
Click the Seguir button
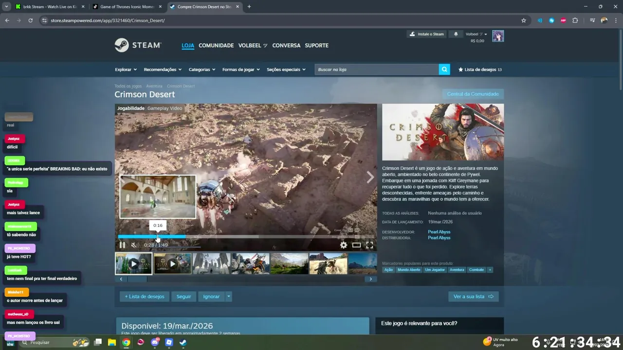pos(183,297)
